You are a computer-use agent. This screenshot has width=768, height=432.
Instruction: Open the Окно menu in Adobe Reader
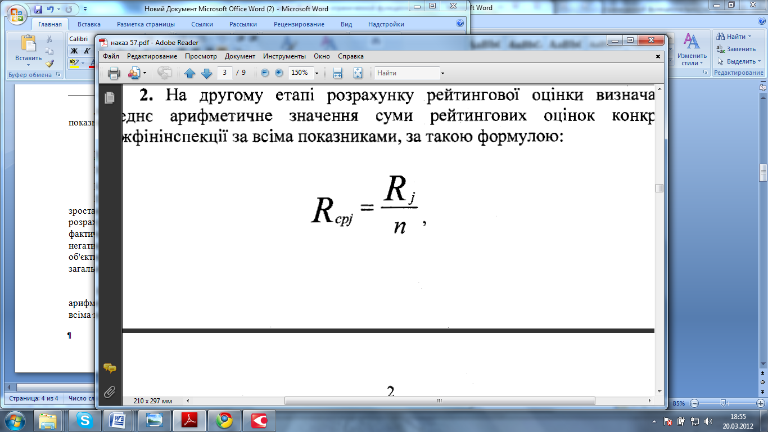[322, 56]
